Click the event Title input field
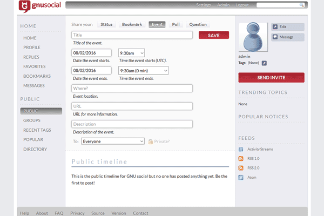Image resolution: width=324 pixels, height=216 pixels. [x=132, y=35]
